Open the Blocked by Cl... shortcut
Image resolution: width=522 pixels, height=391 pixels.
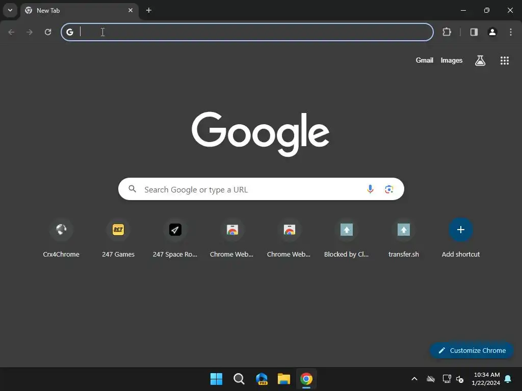[347, 238]
